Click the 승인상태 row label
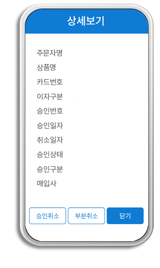Screen dimensions: 160x268 [x=50, y=154]
